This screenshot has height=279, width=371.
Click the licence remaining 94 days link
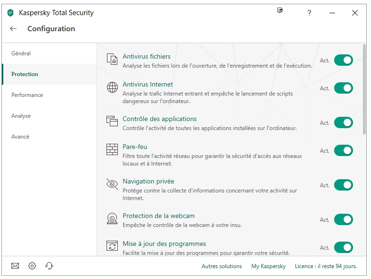tap(326, 266)
